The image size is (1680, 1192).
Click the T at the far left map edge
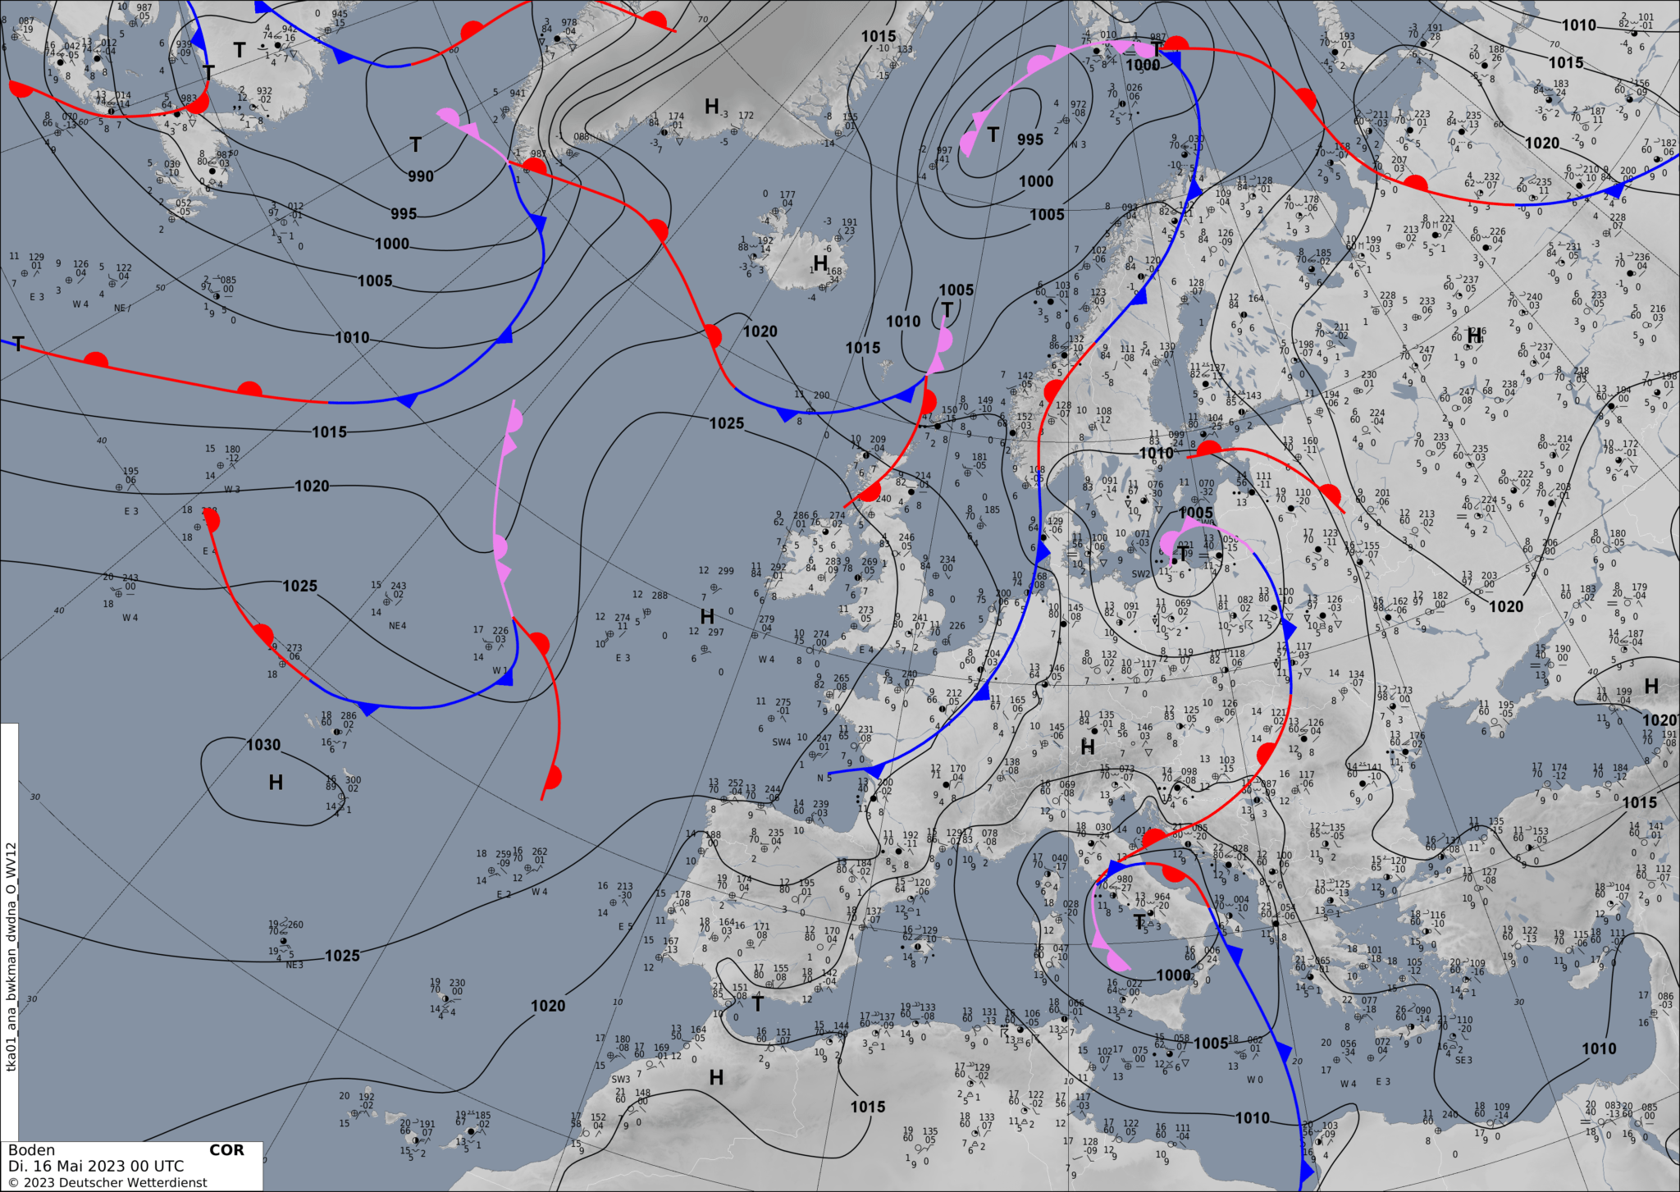click(18, 344)
